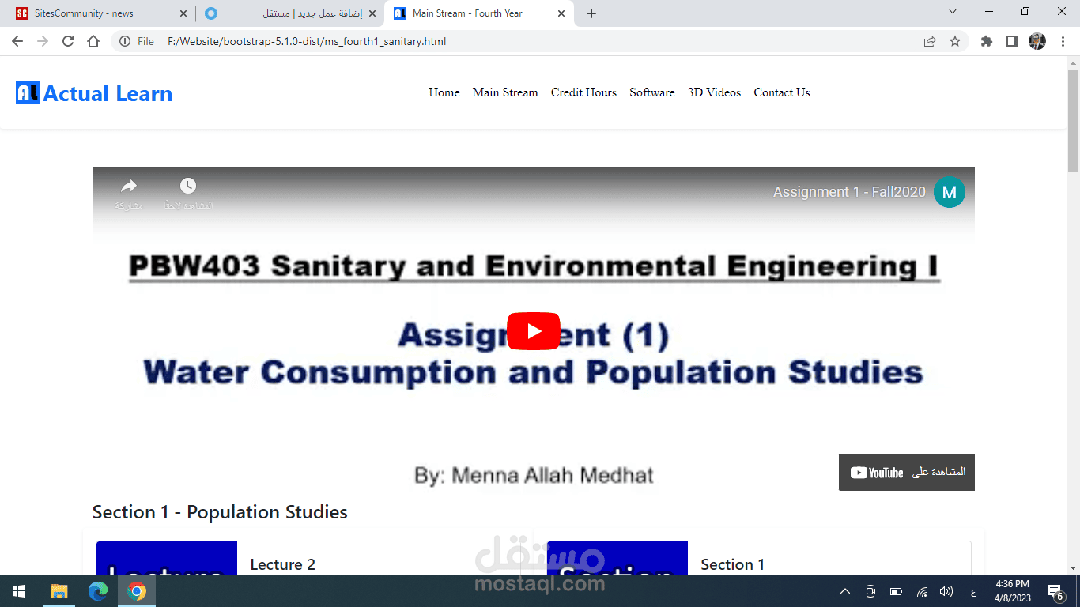The height and width of the screenshot is (607, 1080).
Task: Click the Watch Later clock icon
Action: click(x=187, y=186)
